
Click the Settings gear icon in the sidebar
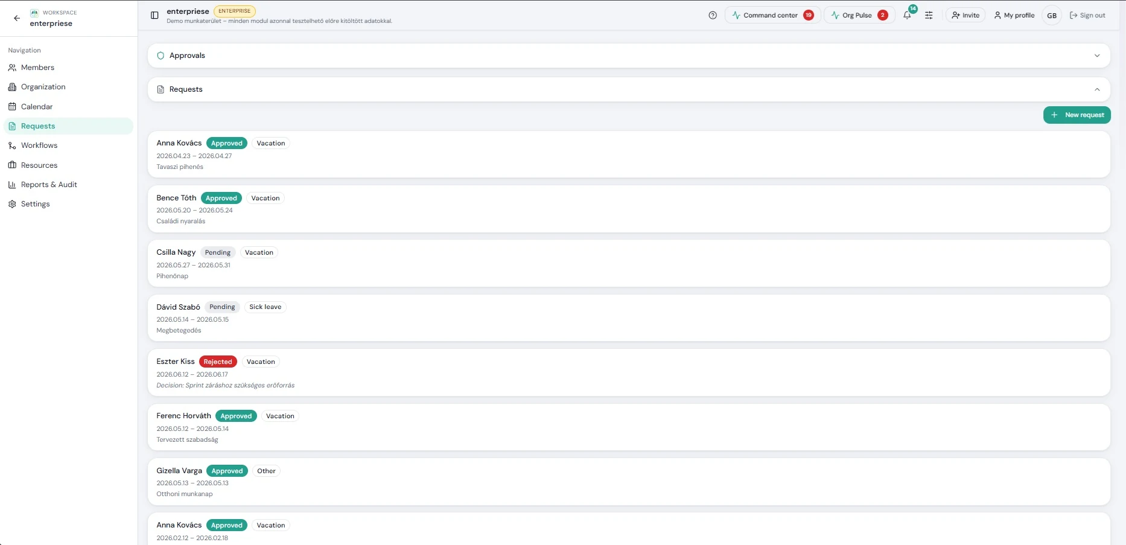coord(12,204)
